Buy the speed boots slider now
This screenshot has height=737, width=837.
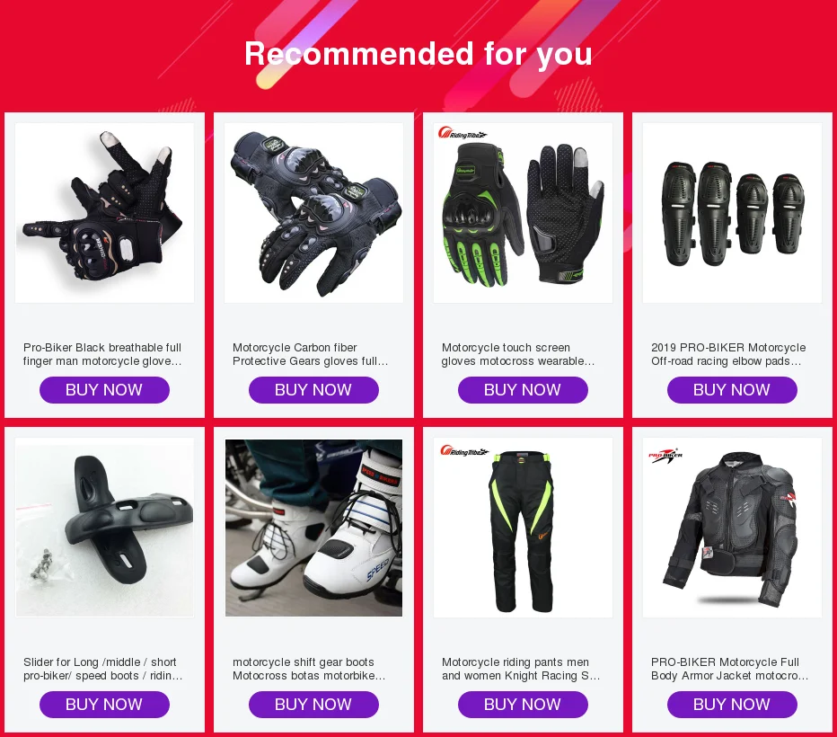tap(104, 705)
